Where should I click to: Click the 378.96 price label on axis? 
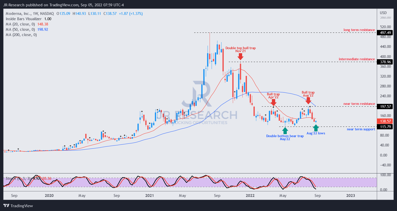point(385,62)
